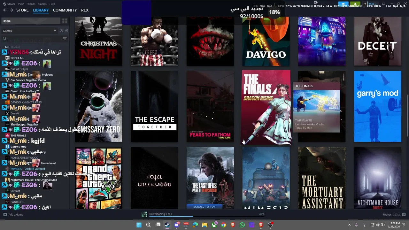Screen dimensions: 409x230
Task: Open Friends & Chat panel
Action: pyautogui.click(x=394, y=215)
